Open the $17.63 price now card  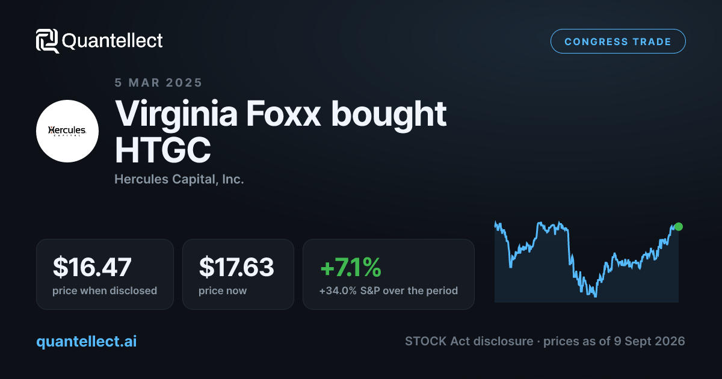238,274
